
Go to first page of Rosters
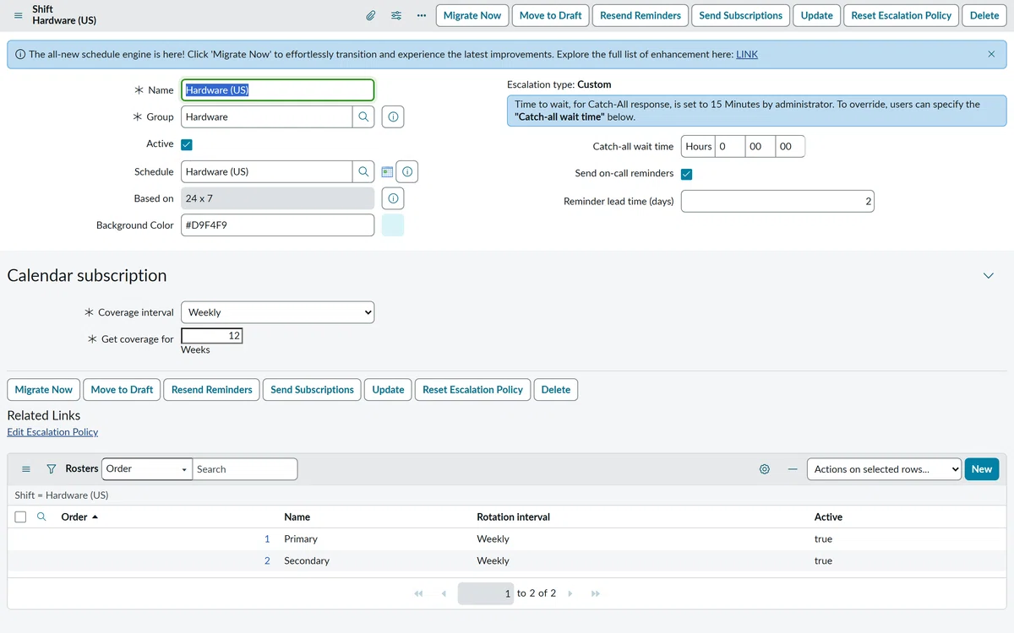pos(418,593)
